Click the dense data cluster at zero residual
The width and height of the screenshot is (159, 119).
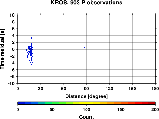[x=31, y=50]
